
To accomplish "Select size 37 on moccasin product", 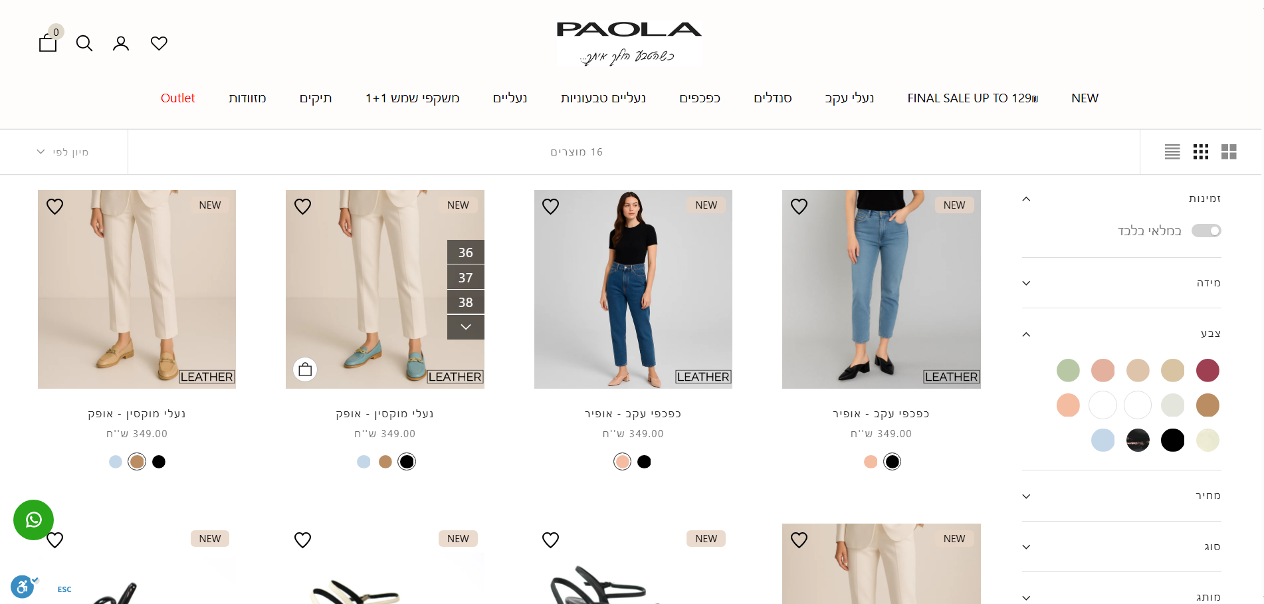I will click(466, 278).
